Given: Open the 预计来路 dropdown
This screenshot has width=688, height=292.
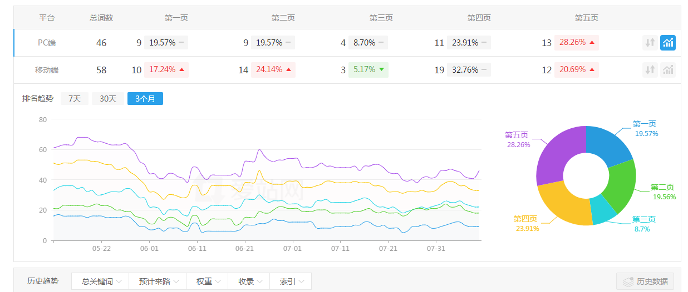Looking at the screenshot, I should coord(158,281).
